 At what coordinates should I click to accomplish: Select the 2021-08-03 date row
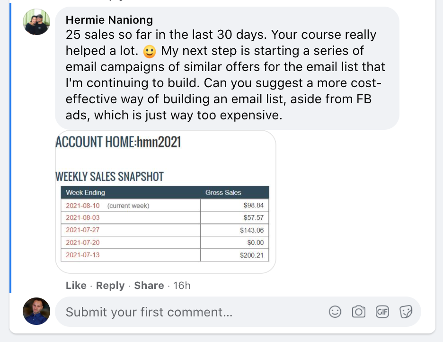[83, 218]
